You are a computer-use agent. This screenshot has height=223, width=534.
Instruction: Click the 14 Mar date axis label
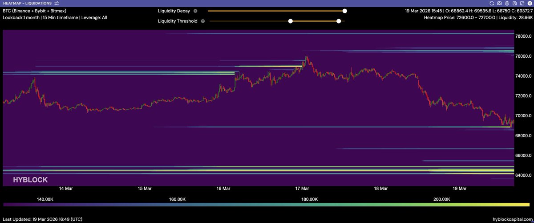pos(66,189)
